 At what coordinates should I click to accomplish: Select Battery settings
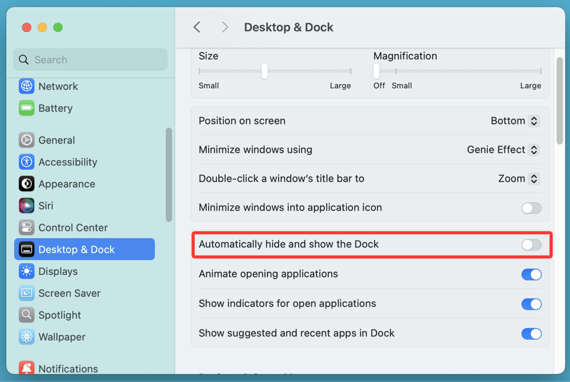pyautogui.click(x=55, y=108)
